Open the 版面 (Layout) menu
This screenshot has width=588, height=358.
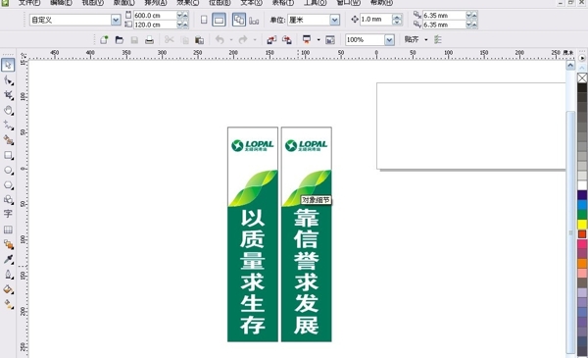(123, 3)
